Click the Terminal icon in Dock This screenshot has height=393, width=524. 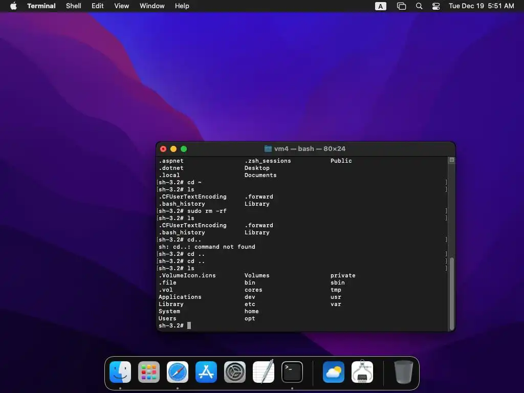point(292,372)
